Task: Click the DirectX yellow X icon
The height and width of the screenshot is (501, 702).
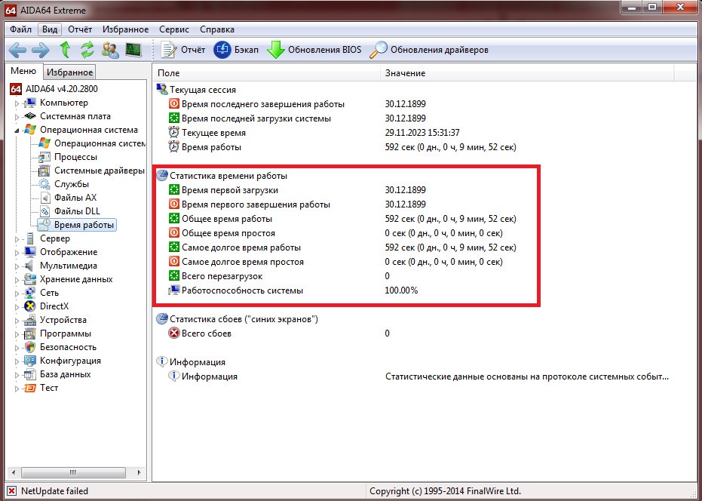Action: pyautogui.click(x=30, y=306)
